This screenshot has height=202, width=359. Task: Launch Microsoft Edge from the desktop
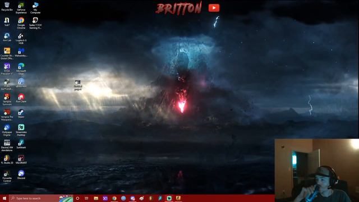coord(21,69)
